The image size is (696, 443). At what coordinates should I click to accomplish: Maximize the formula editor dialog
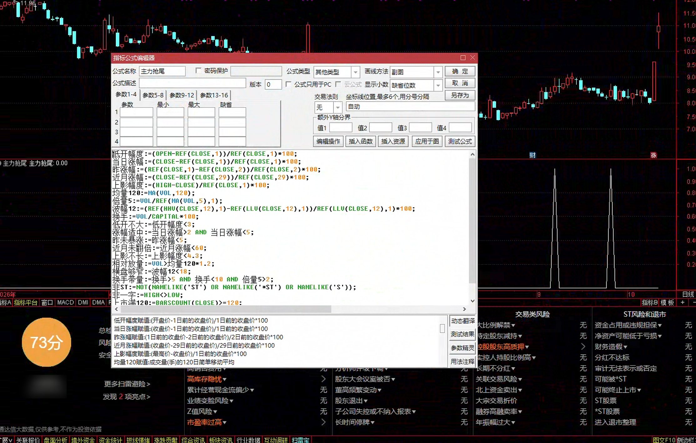coord(463,58)
